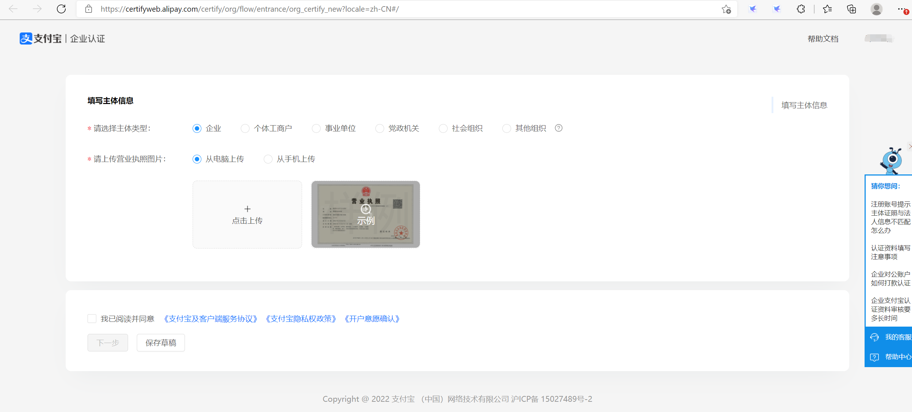Click the 点击上传 upload area

[x=247, y=215]
